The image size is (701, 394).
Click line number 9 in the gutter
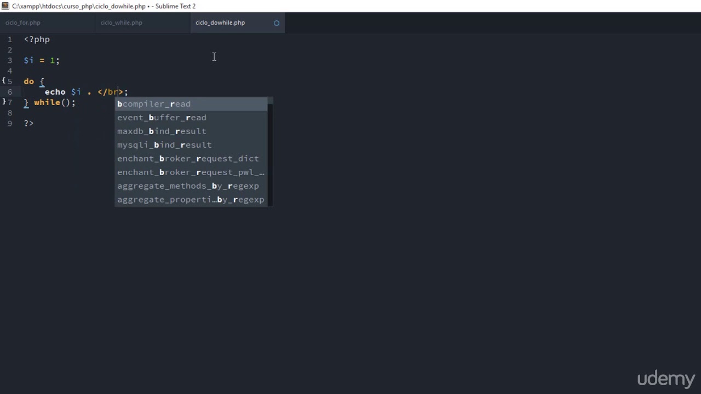tap(10, 124)
